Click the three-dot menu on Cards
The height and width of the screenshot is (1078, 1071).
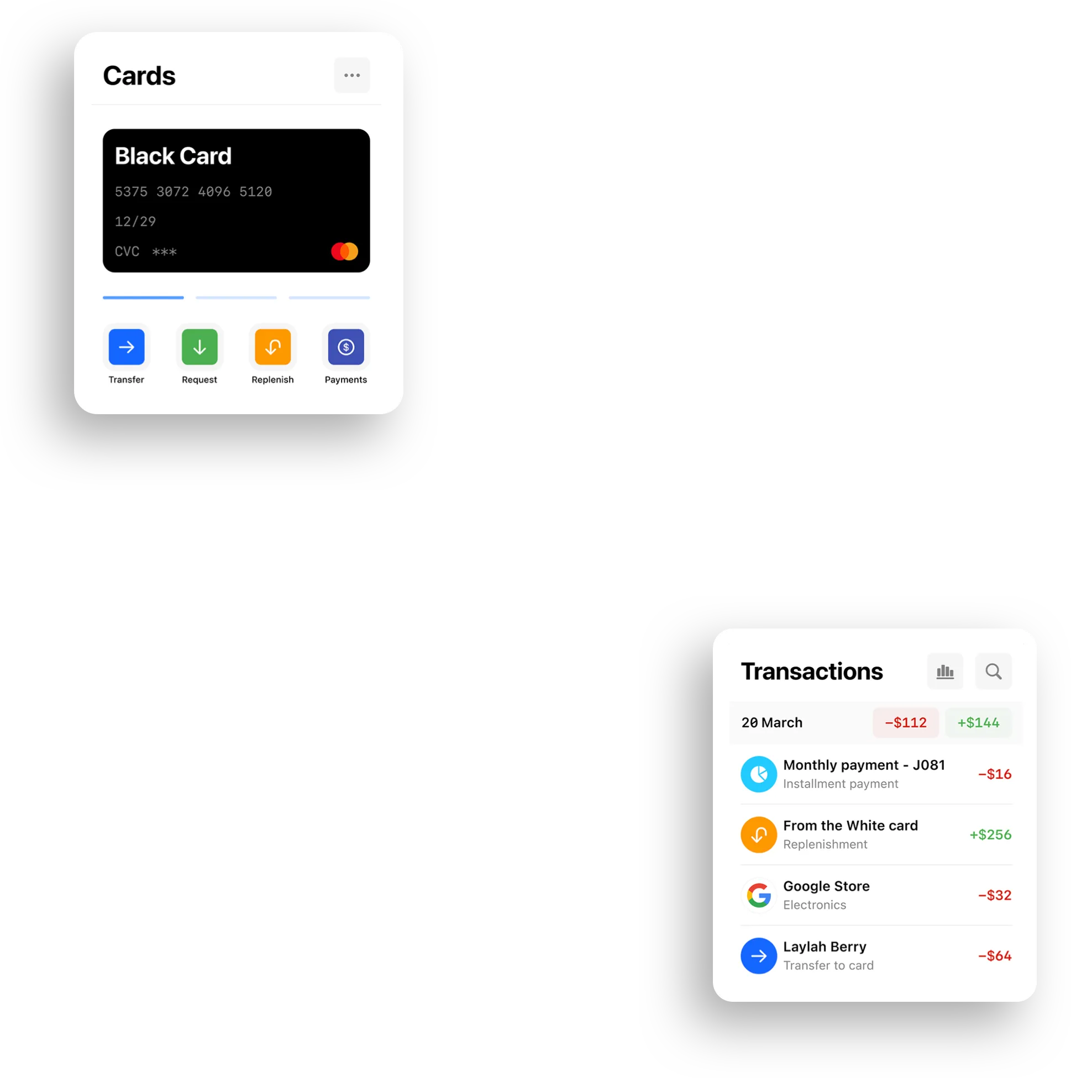click(352, 76)
